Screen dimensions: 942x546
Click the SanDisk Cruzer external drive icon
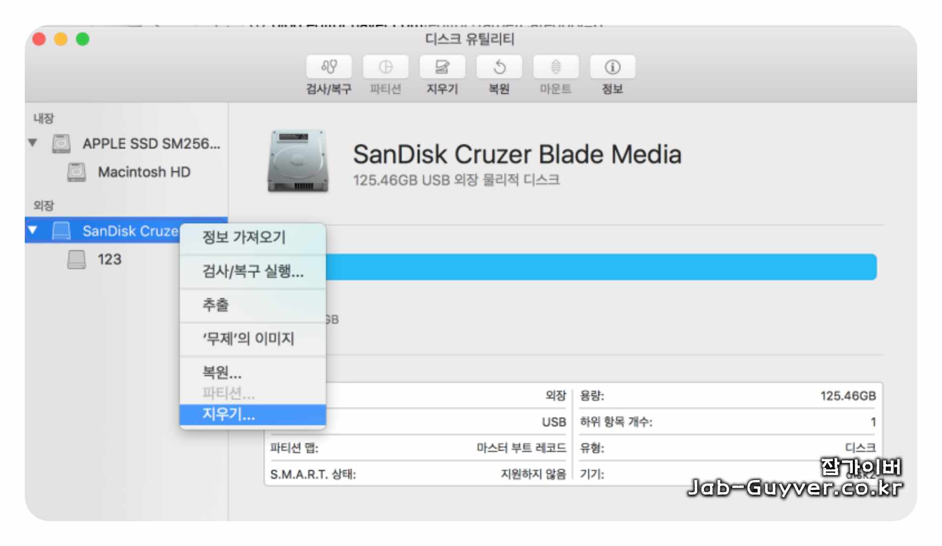[61, 231]
